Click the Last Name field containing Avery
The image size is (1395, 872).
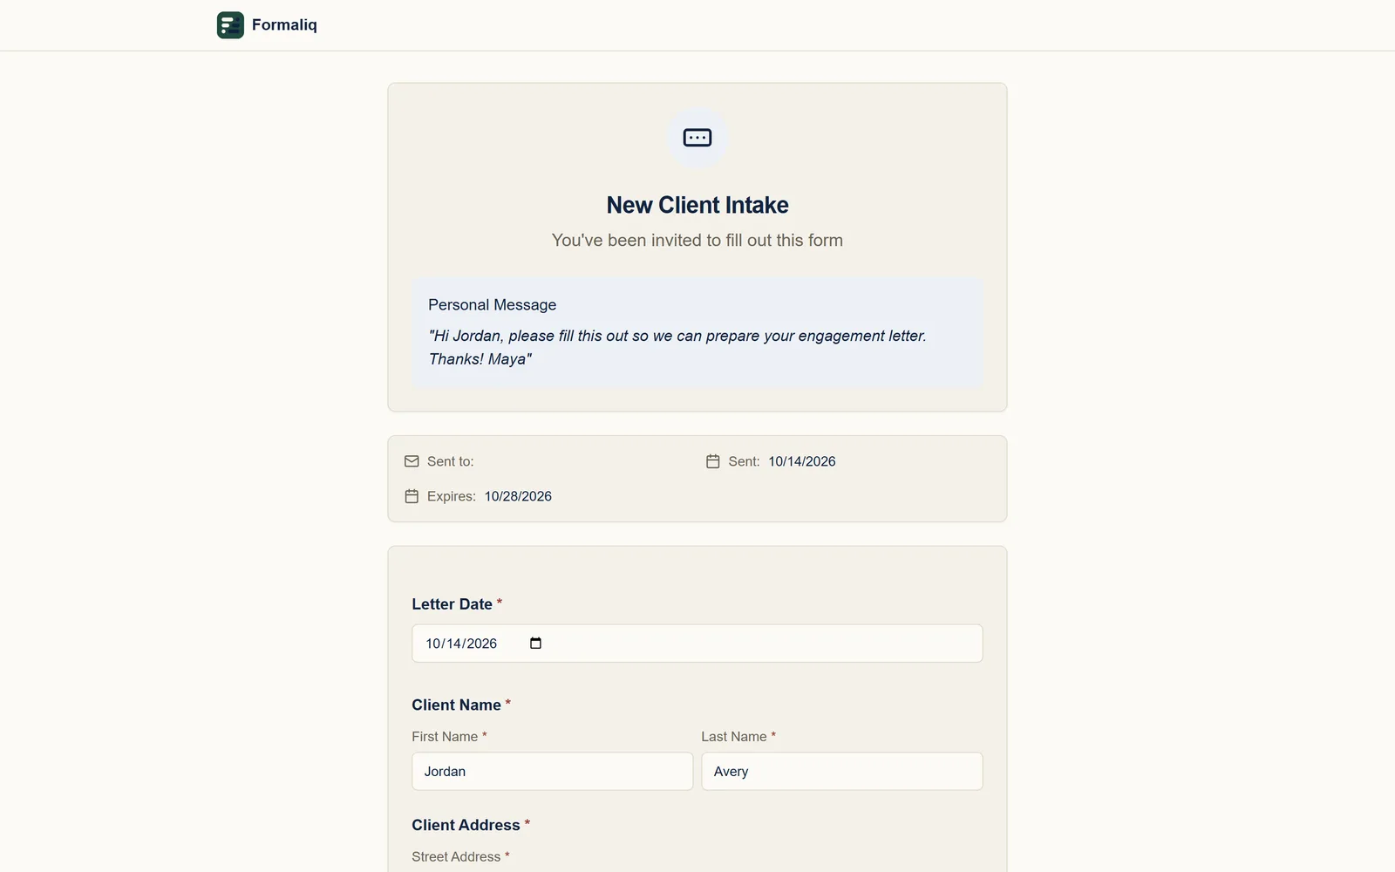[x=842, y=772]
